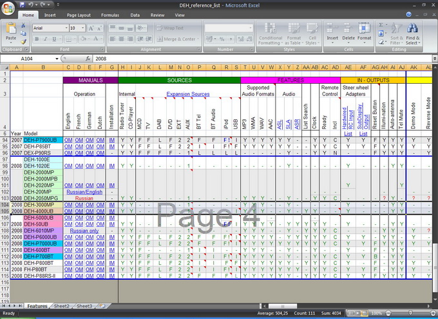Open the Page Layout ribbon tab
This screenshot has width=438, height=319.
(79, 15)
